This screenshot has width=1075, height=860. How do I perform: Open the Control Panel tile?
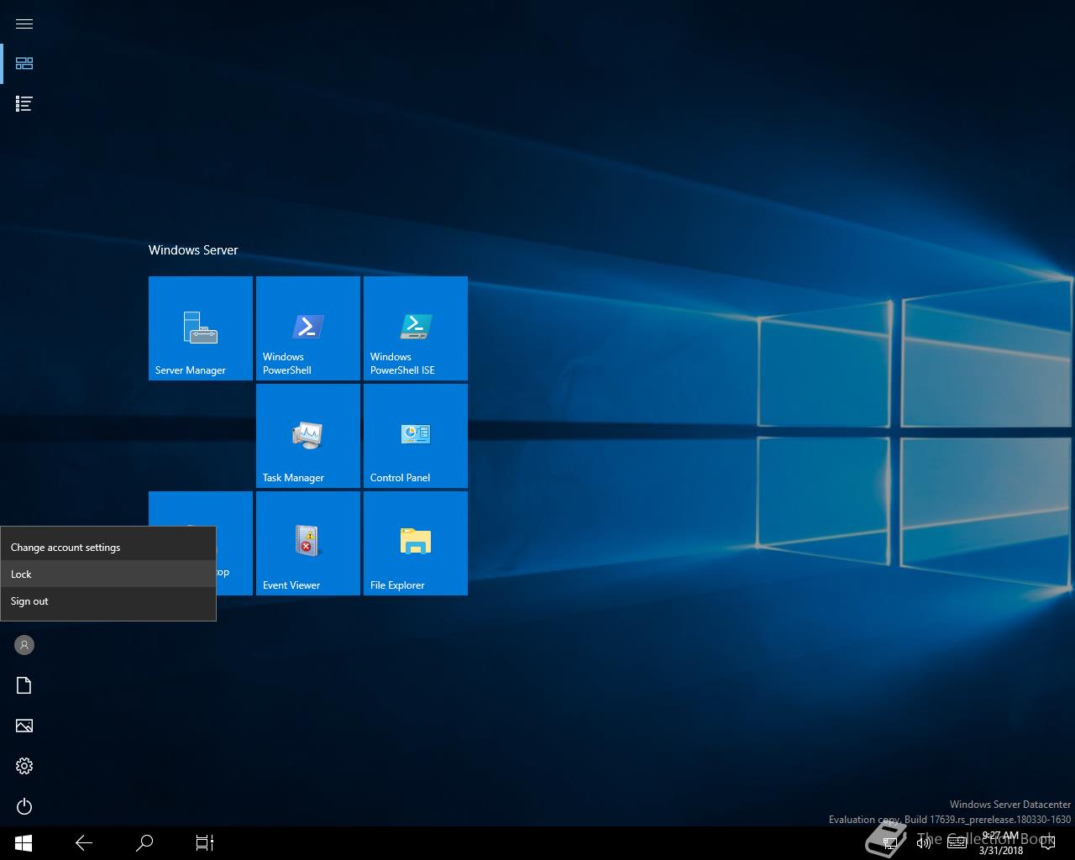416,436
